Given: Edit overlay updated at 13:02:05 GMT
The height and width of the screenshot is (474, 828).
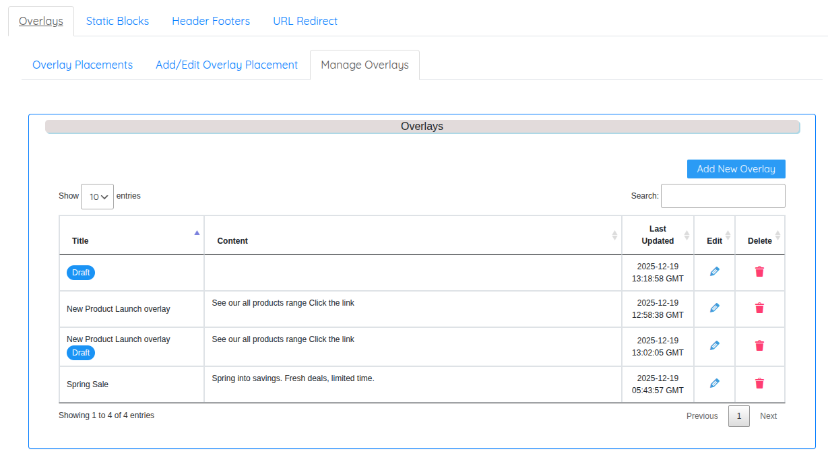Looking at the screenshot, I should pyautogui.click(x=714, y=346).
